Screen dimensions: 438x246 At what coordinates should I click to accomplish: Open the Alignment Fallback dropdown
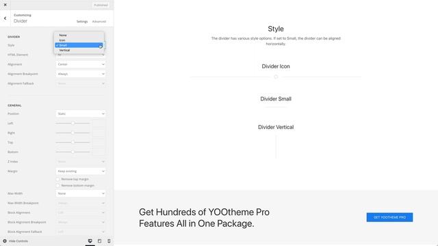click(x=81, y=83)
